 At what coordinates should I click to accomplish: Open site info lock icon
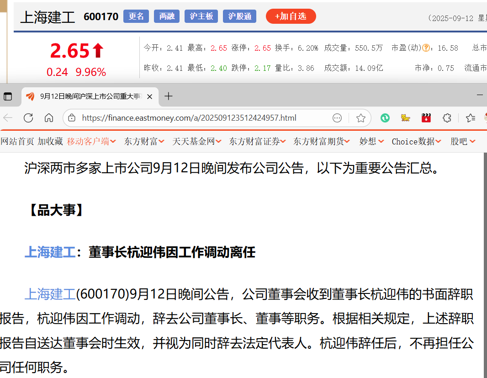click(72, 118)
